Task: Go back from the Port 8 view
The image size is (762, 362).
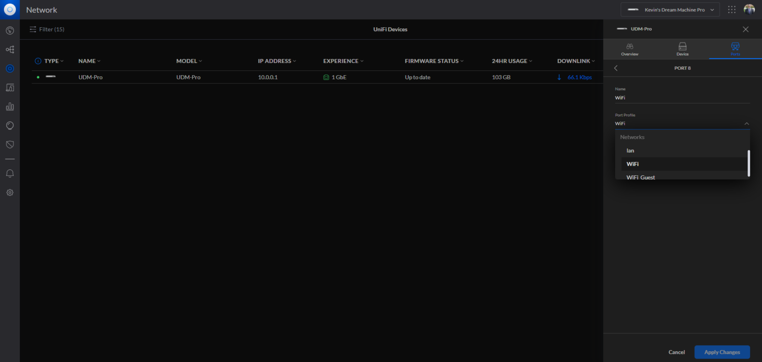Action: 616,68
